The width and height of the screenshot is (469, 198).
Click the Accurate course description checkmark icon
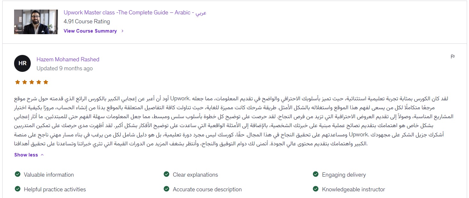coord(166,189)
